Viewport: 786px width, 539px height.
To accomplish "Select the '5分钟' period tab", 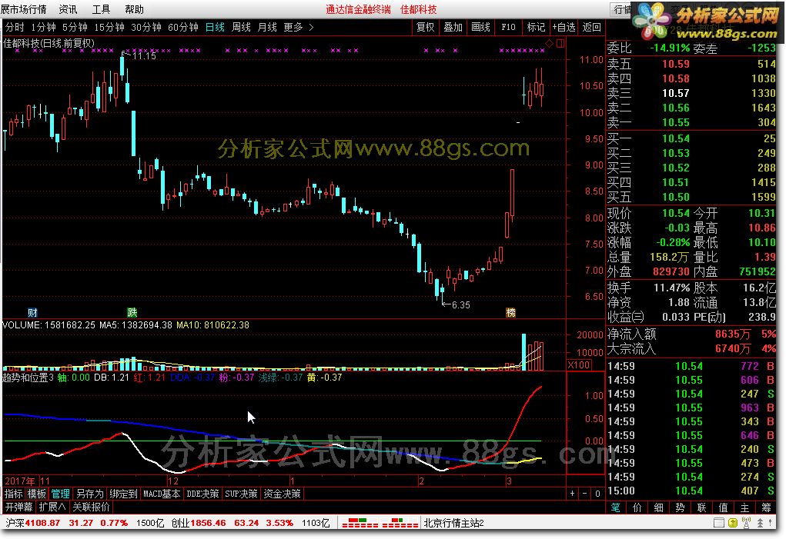I will point(75,27).
